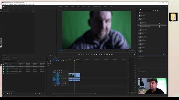Select the Hand tool

tap(50, 64)
